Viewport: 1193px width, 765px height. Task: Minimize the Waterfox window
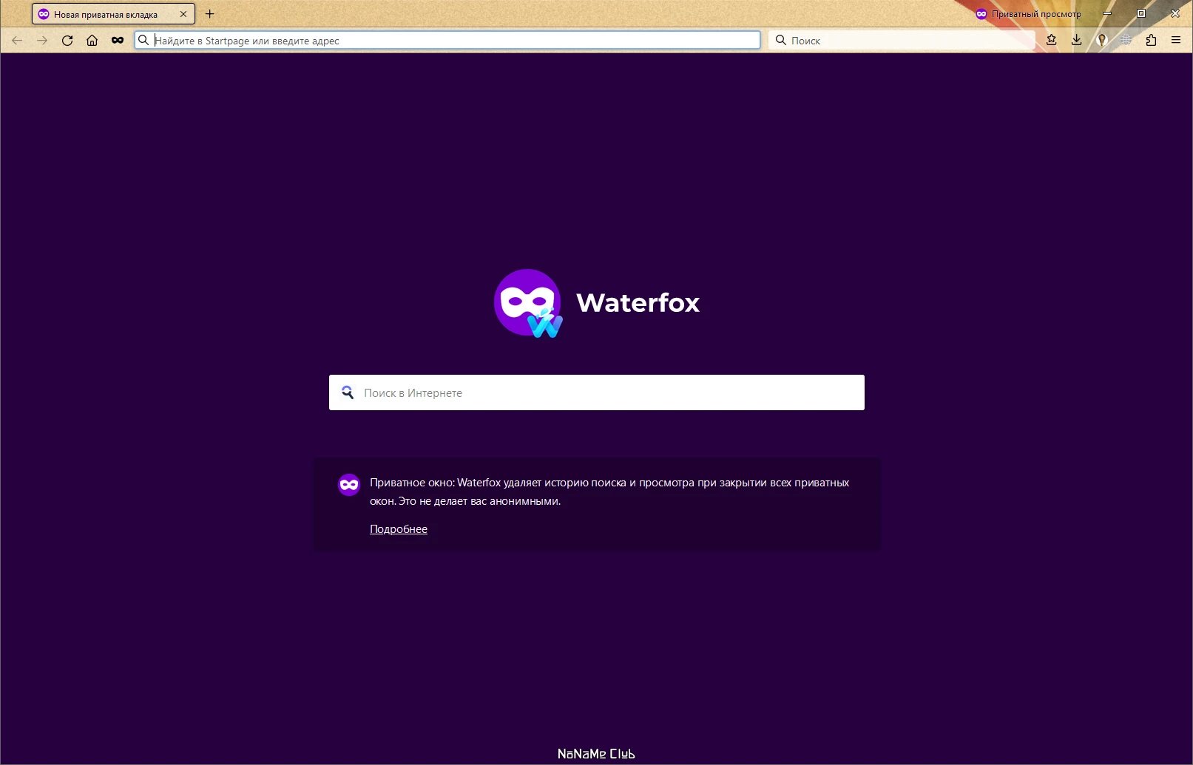(x=1107, y=13)
